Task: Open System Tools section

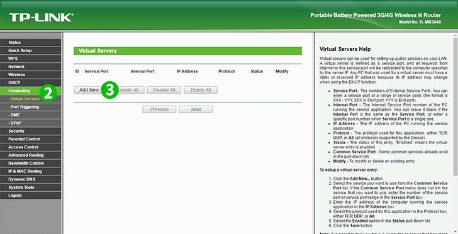Action: pyautogui.click(x=31, y=187)
